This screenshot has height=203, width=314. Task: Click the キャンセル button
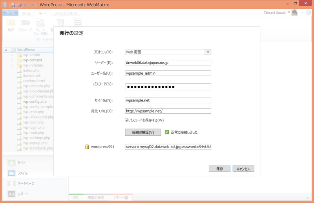[x=243, y=169]
